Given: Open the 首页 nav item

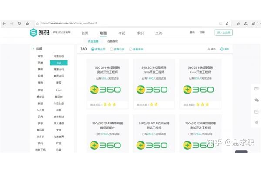Looking at the screenshot, I should [x=85, y=33].
